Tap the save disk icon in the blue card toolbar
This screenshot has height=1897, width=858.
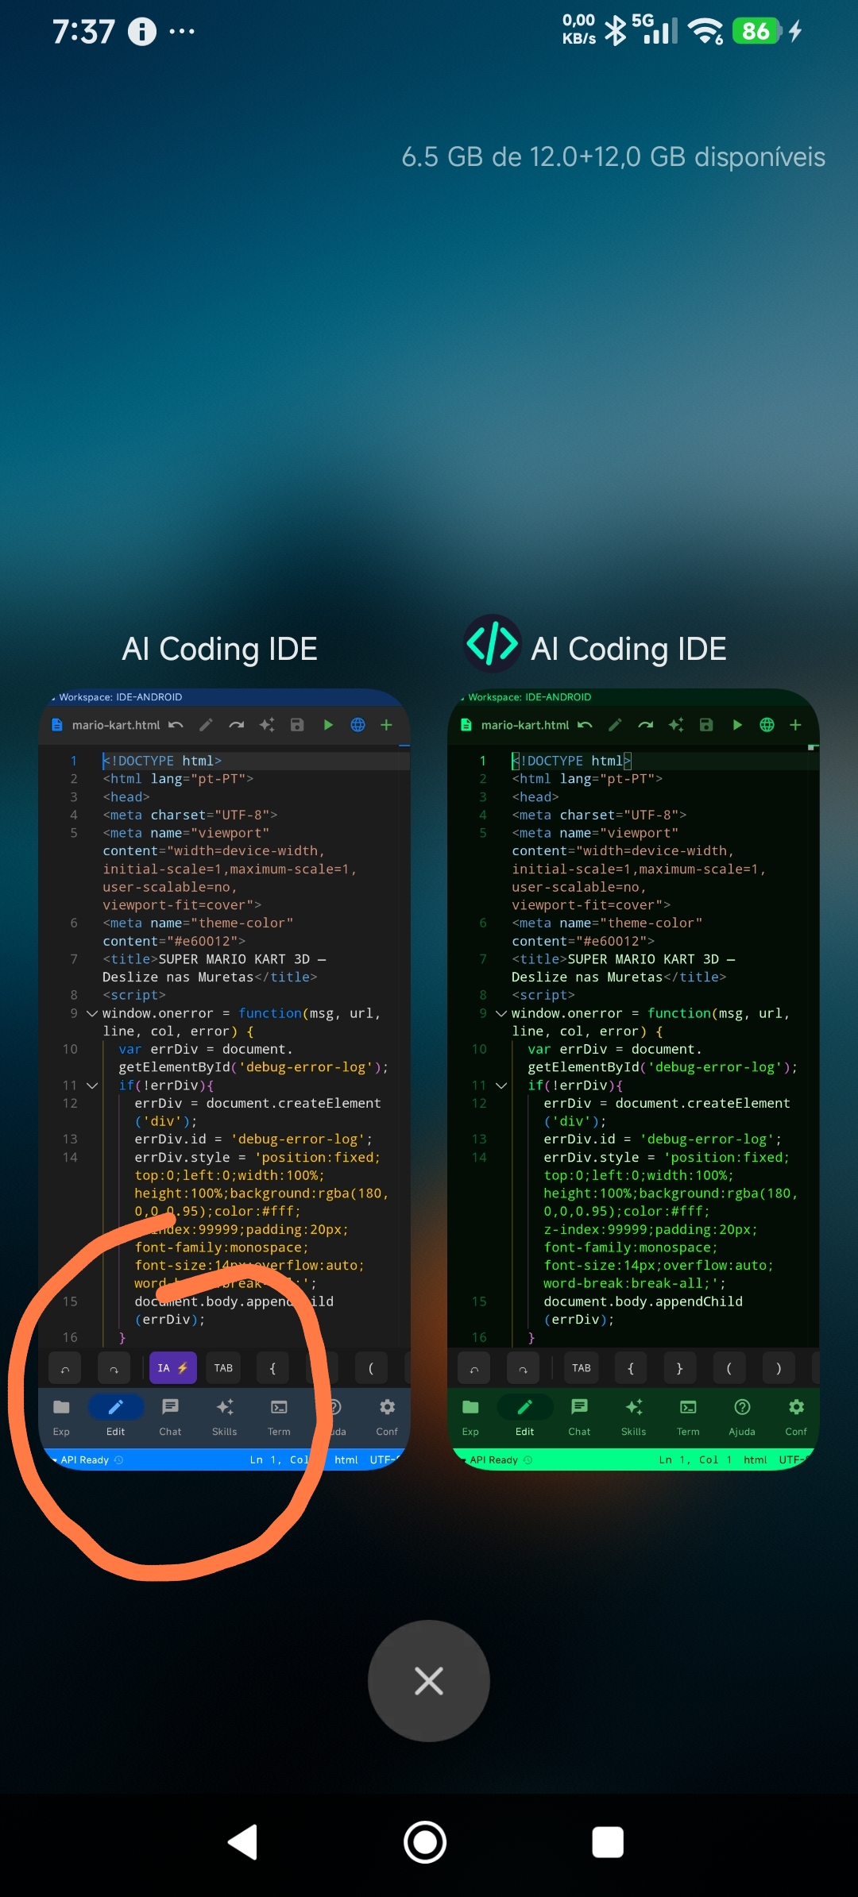(297, 725)
